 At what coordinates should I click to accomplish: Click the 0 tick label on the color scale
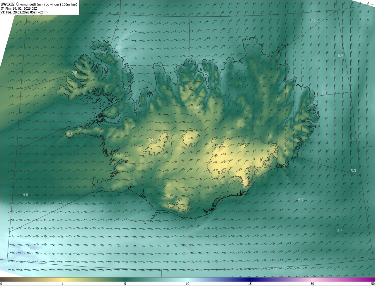coord(1,284)
